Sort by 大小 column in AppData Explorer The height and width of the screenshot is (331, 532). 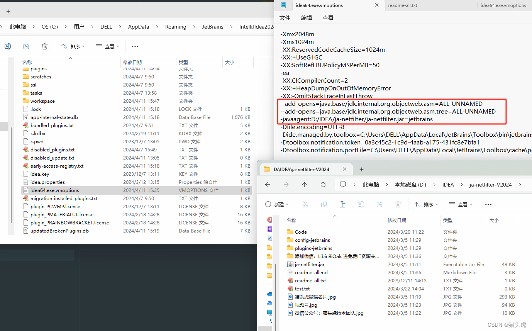point(229,62)
